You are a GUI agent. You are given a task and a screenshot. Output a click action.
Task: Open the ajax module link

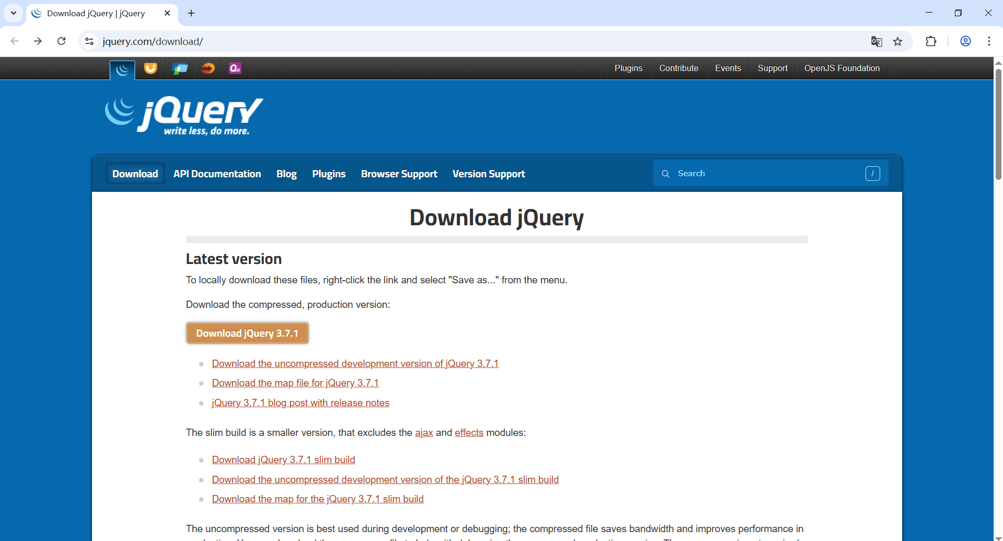point(424,433)
